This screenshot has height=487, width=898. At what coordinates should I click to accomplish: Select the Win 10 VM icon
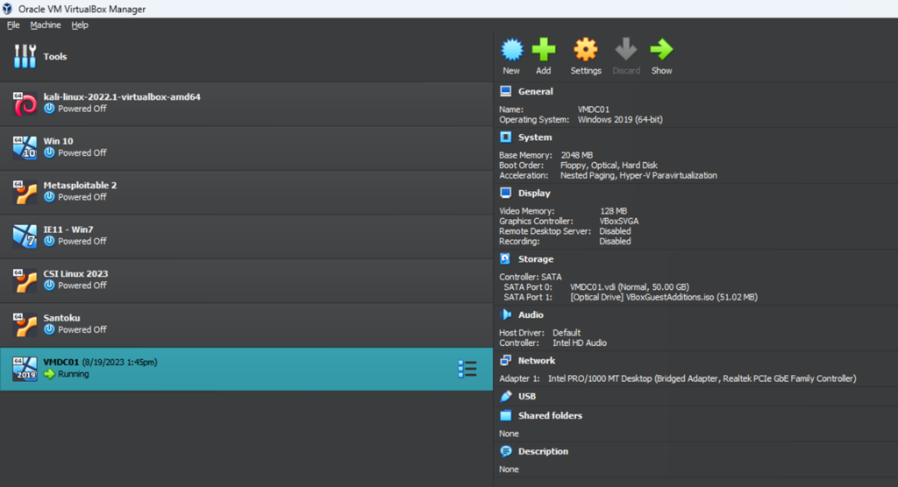pos(25,148)
